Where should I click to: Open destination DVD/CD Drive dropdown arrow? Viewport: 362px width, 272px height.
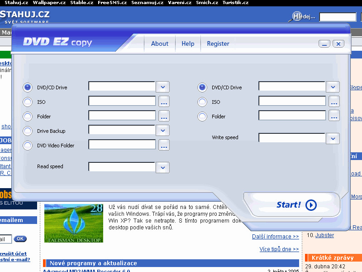click(x=333, y=87)
